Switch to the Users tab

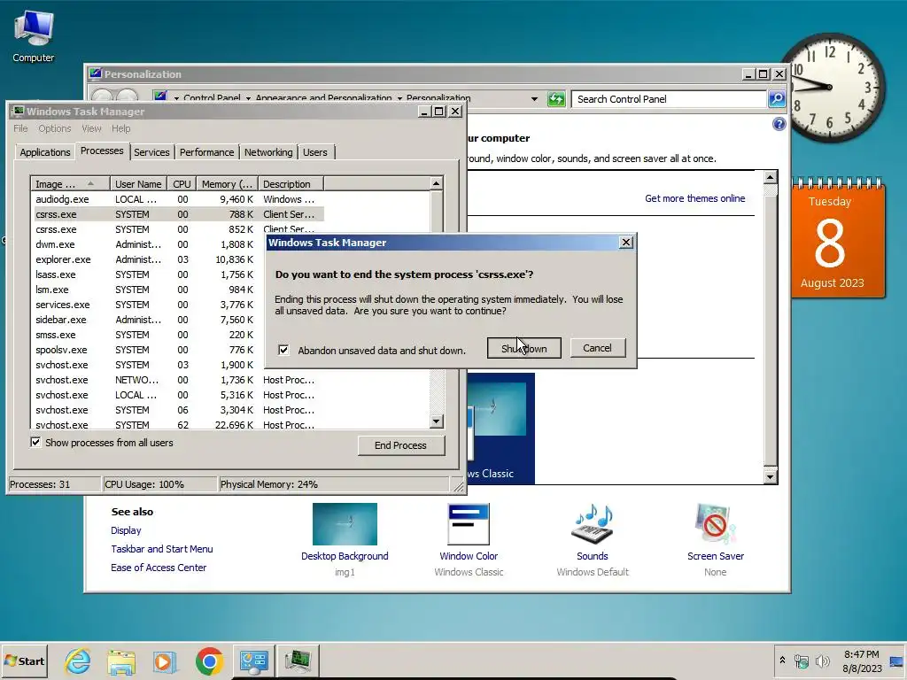pyautogui.click(x=315, y=152)
